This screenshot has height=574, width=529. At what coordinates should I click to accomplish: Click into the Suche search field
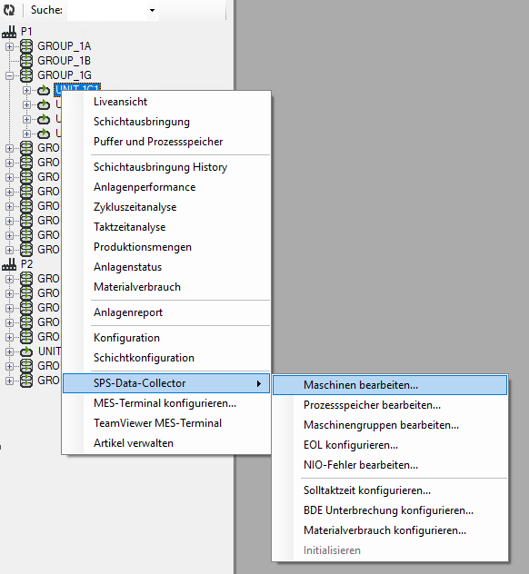107,10
